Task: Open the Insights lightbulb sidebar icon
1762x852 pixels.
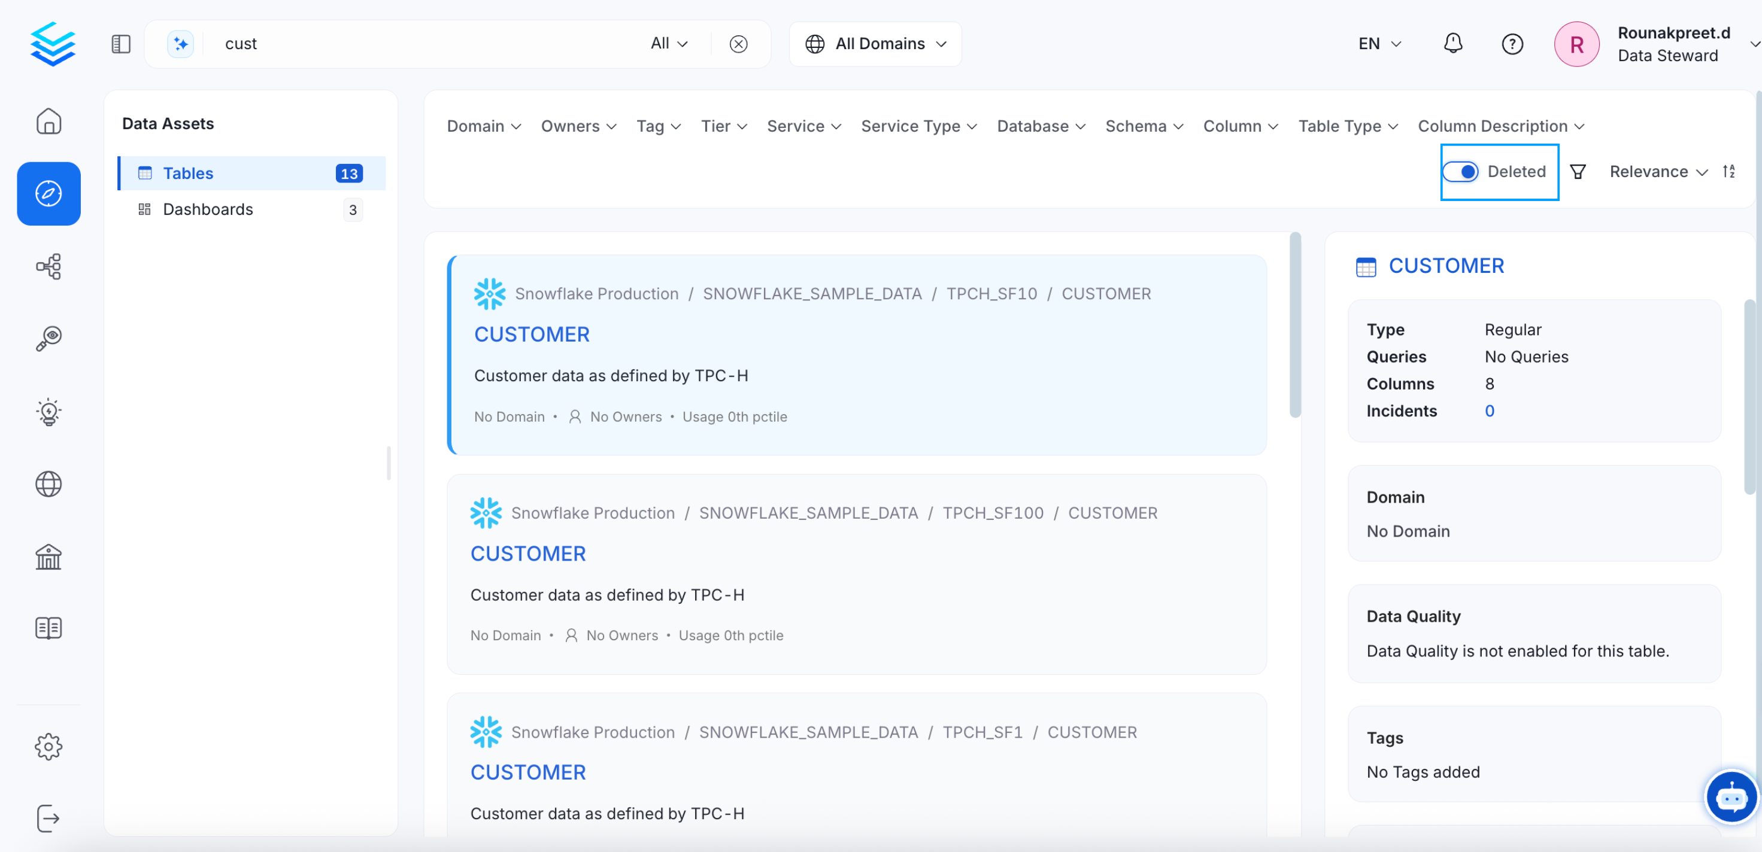Action: [x=48, y=412]
